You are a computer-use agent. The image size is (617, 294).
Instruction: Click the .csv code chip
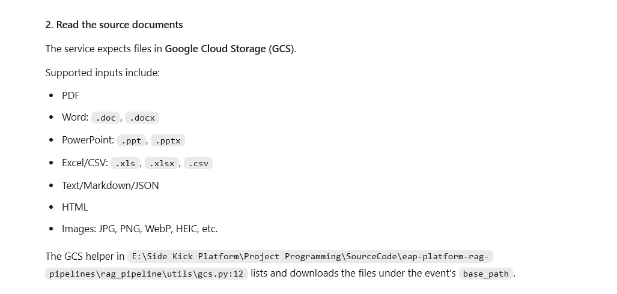198,164
